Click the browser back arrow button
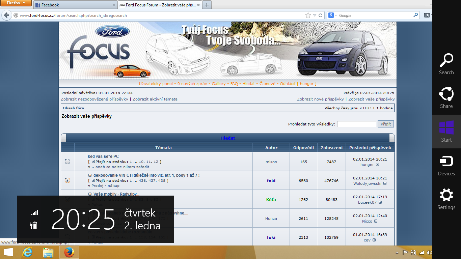The image size is (461, 259). pyautogui.click(x=7, y=16)
